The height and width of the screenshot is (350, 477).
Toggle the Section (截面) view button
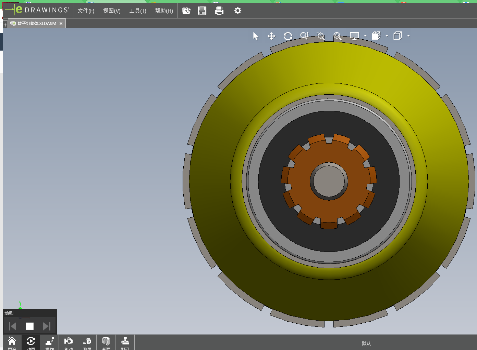pos(106,342)
